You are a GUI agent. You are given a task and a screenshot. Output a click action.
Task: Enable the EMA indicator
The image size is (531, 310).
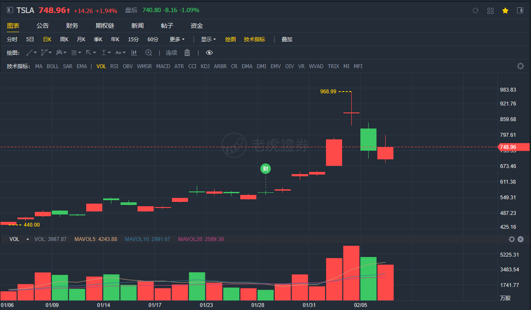click(82, 66)
